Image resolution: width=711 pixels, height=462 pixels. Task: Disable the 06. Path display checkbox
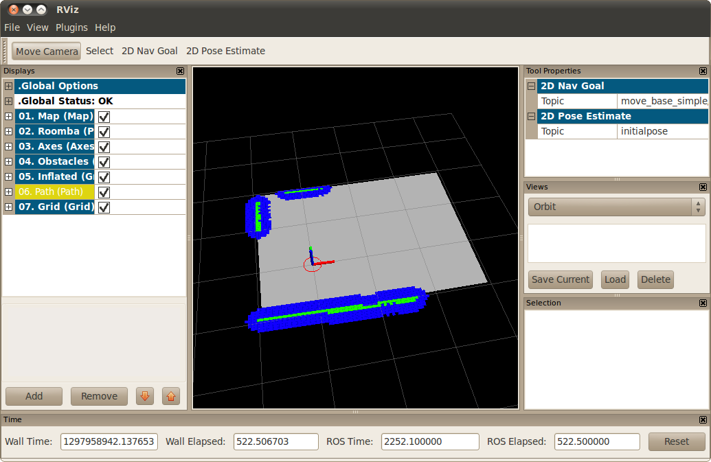pyautogui.click(x=104, y=192)
